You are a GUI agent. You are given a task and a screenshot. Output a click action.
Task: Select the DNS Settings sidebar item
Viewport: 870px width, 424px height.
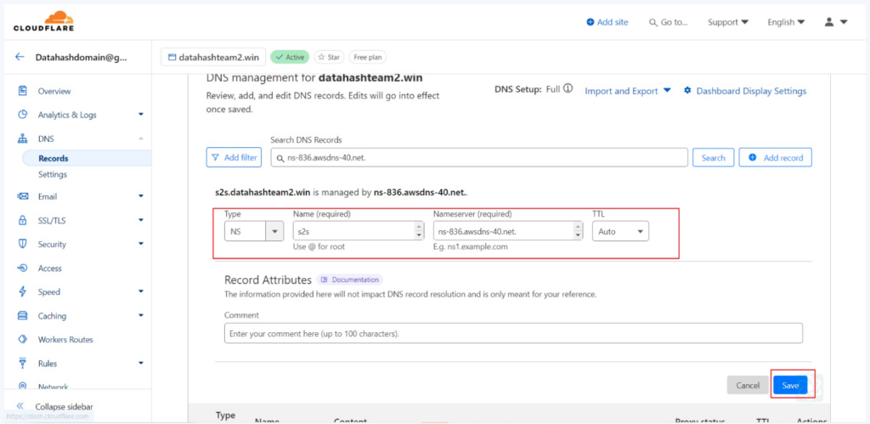point(53,174)
